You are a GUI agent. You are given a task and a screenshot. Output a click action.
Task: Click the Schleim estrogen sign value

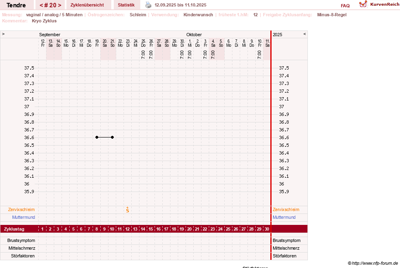coord(138,15)
